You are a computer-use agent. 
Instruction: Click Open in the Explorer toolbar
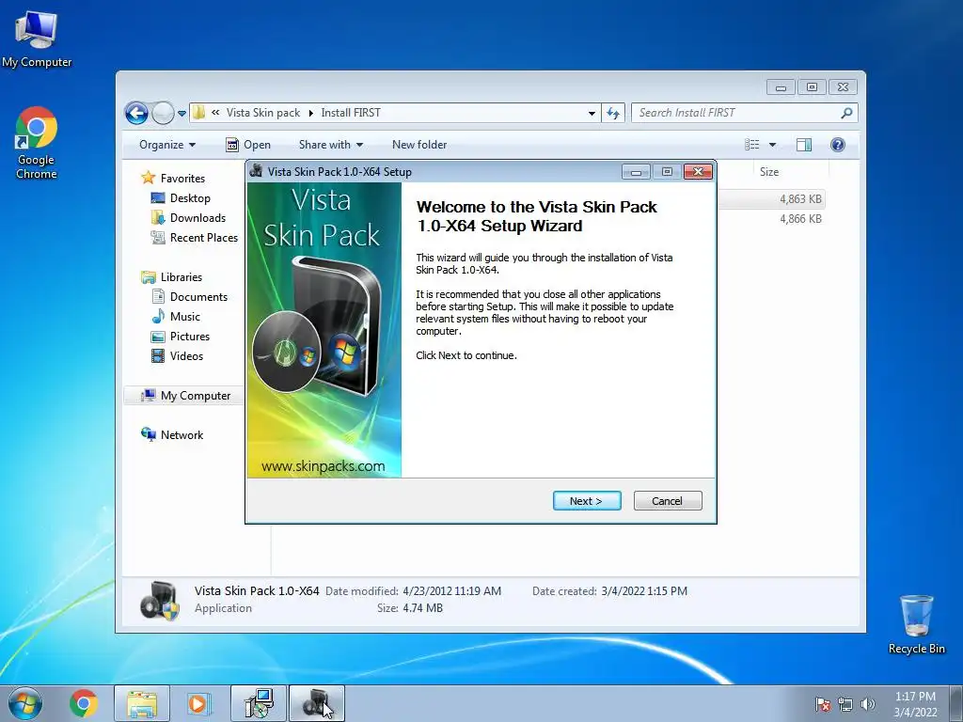248,145
